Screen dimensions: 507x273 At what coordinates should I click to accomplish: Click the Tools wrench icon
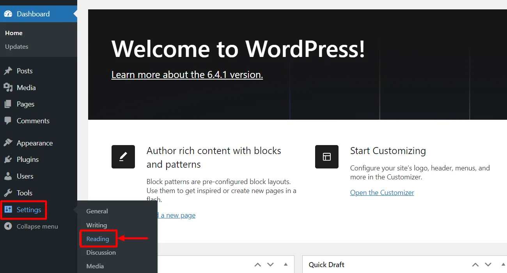(x=8, y=193)
